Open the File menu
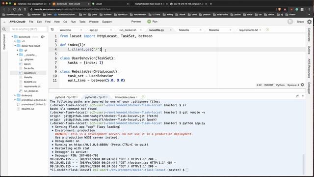This screenshot has height=177, width=314. (x=31, y=22)
